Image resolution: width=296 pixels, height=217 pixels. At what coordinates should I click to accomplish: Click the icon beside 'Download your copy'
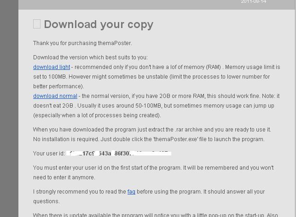coord(37,24)
